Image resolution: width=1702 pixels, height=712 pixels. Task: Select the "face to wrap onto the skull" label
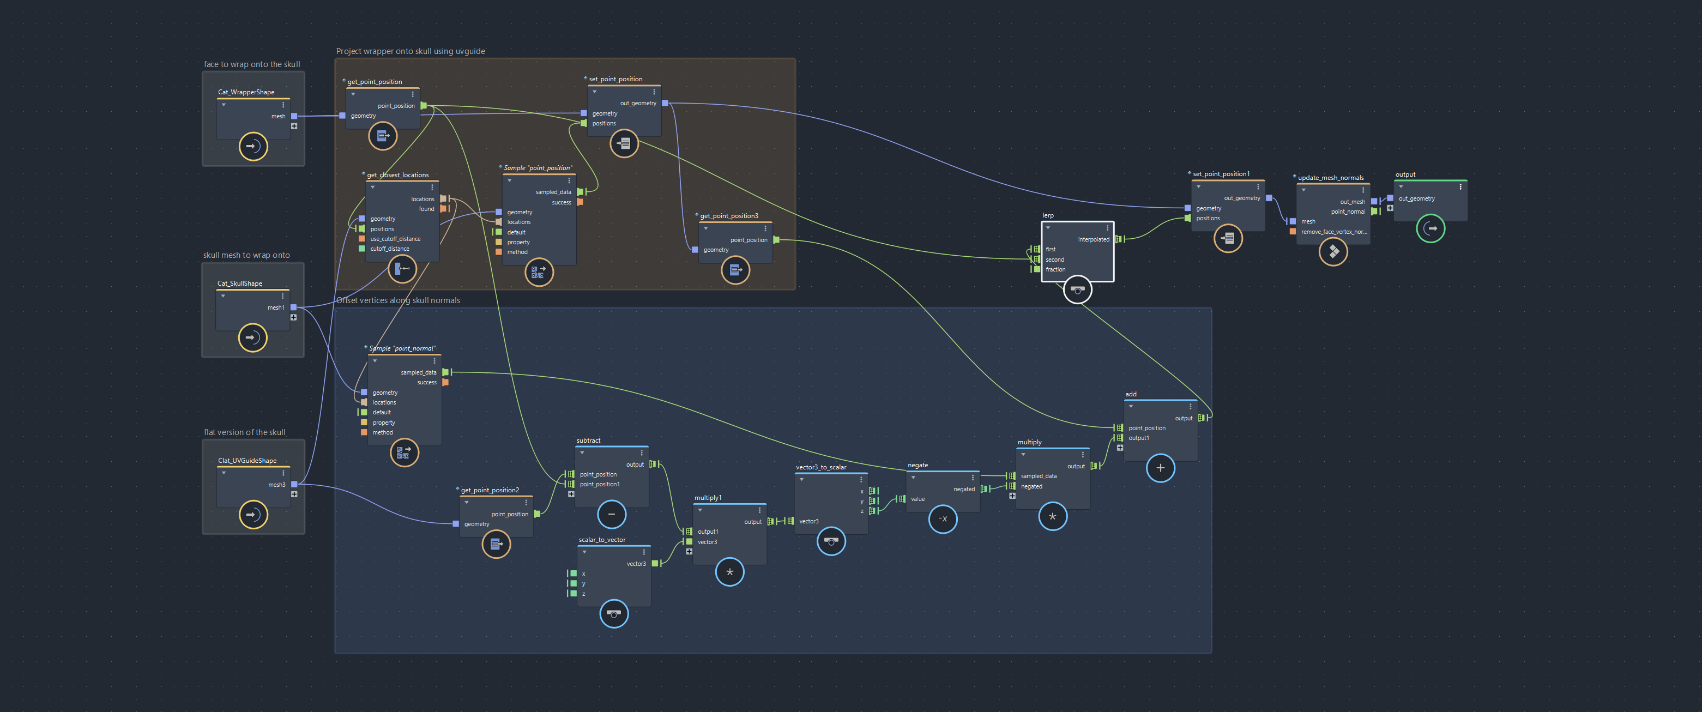[252, 65]
